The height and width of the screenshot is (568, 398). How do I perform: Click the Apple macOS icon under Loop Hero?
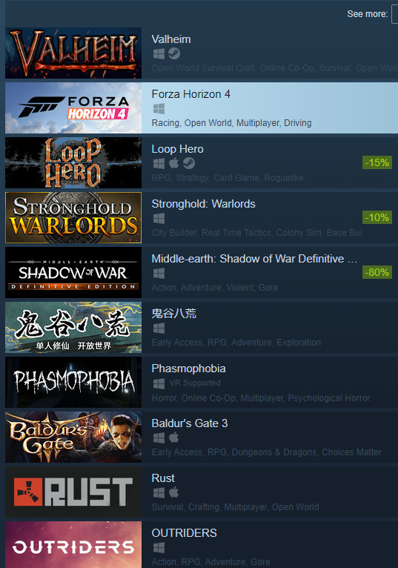click(x=174, y=163)
